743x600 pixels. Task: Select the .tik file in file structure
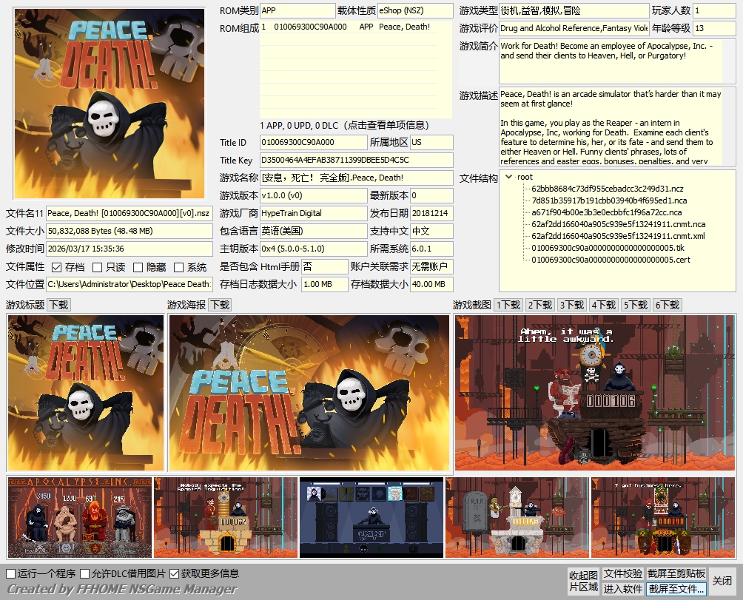pyautogui.click(x=608, y=248)
